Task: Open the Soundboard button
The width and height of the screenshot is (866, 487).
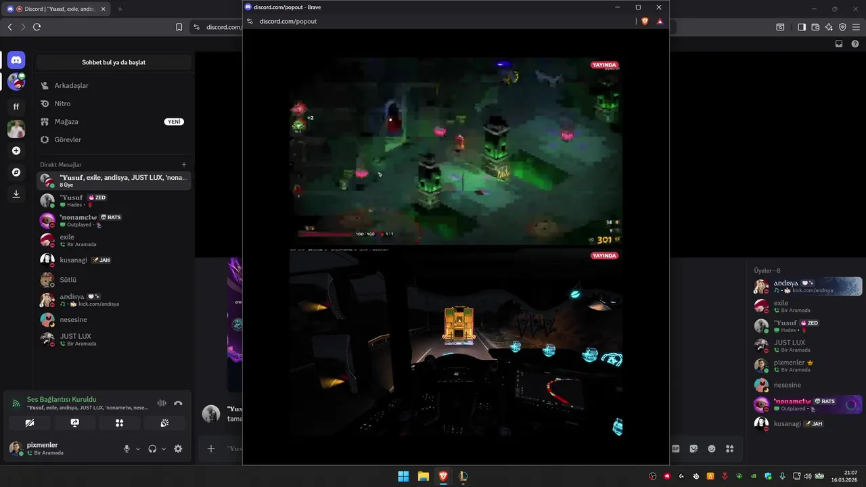Action: (x=165, y=423)
